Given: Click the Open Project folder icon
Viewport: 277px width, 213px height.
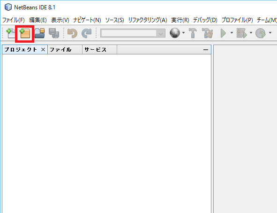Looking at the screenshot, I should coord(39,33).
